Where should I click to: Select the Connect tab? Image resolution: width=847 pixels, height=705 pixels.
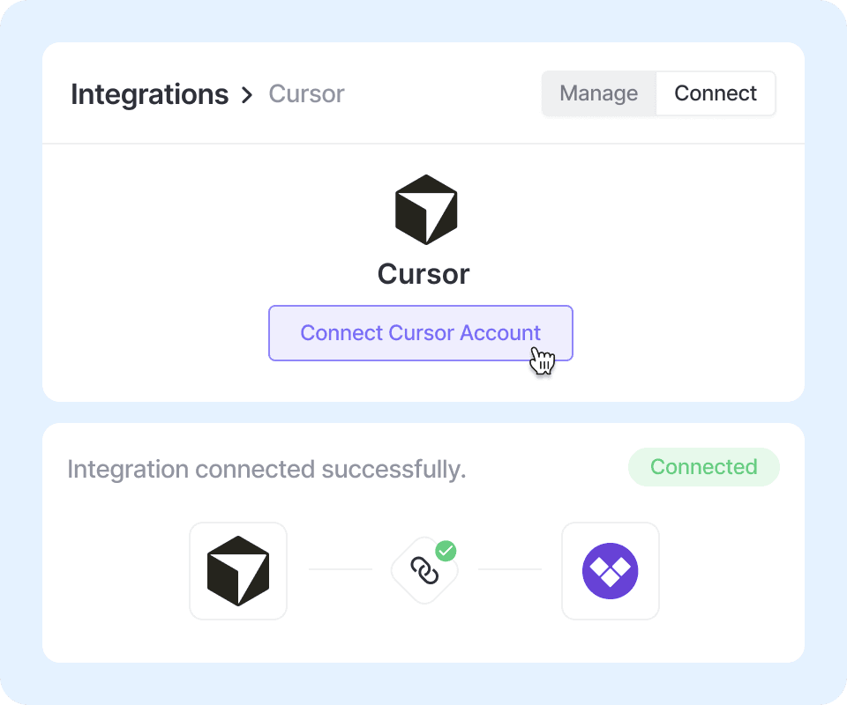[x=716, y=93]
